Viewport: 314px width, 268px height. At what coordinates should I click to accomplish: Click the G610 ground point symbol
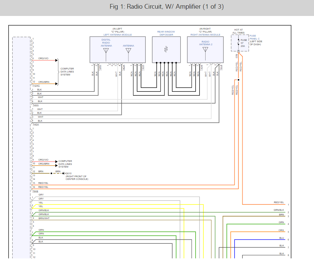tap(64, 173)
